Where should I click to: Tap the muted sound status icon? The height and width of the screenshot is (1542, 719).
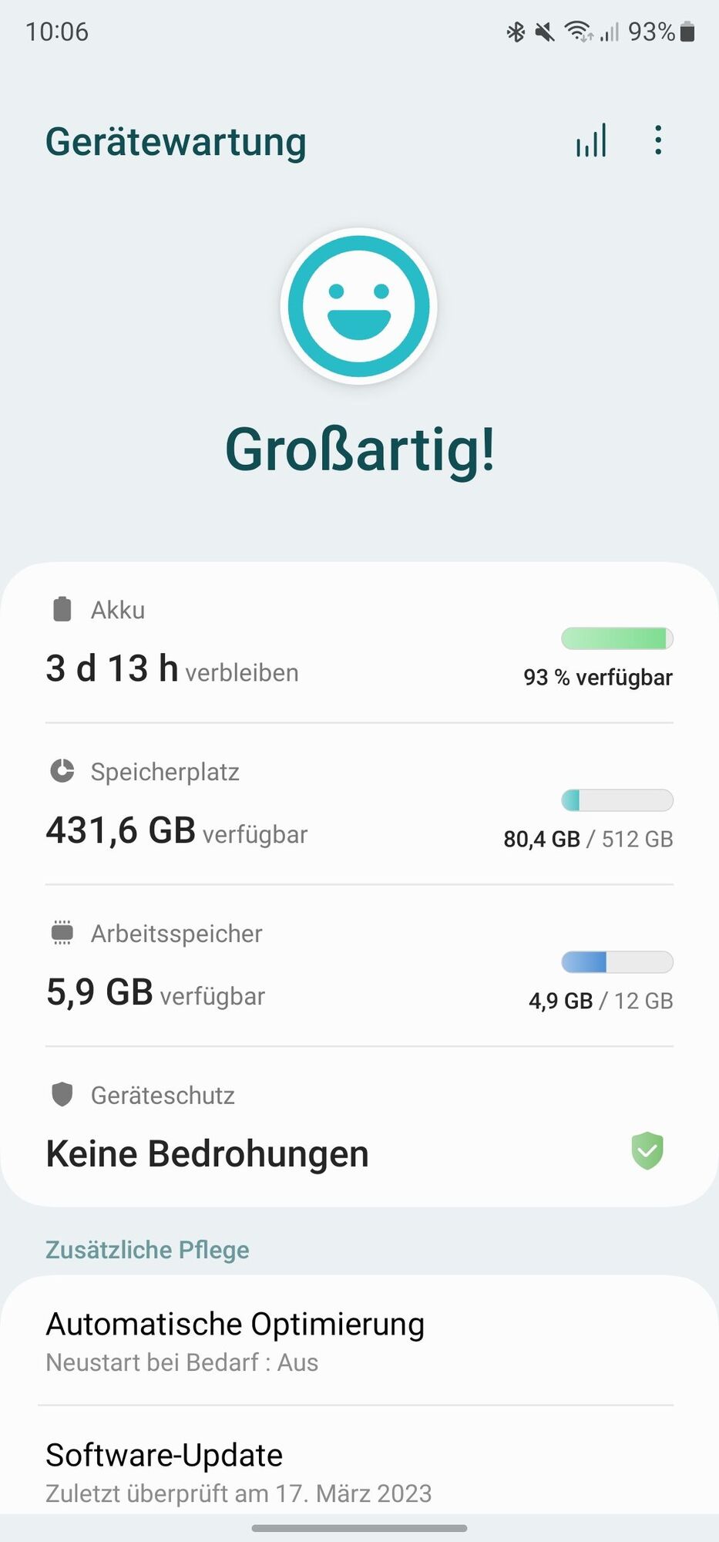545,32
